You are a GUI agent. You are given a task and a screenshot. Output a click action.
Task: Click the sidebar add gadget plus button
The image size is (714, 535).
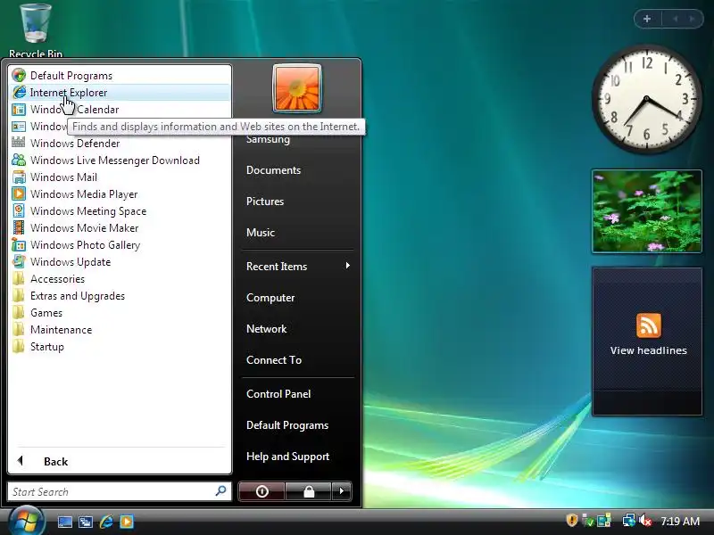[647, 19]
